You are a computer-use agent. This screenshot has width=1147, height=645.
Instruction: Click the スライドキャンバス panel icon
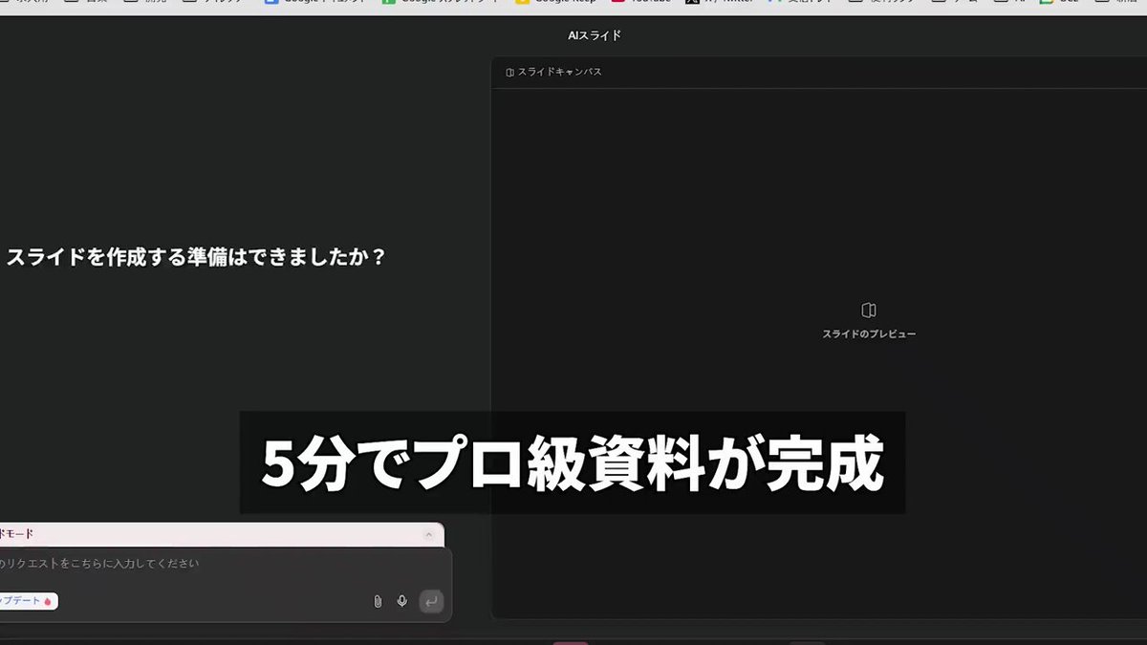[509, 72]
